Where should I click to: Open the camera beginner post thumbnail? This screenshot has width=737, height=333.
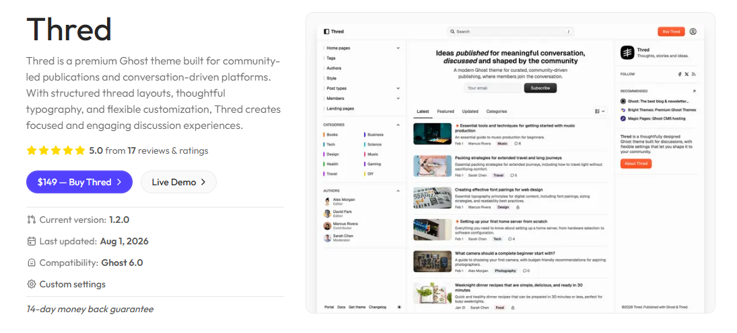(432, 261)
